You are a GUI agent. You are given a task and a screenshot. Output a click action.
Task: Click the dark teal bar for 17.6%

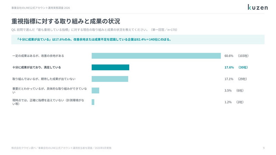110,67
